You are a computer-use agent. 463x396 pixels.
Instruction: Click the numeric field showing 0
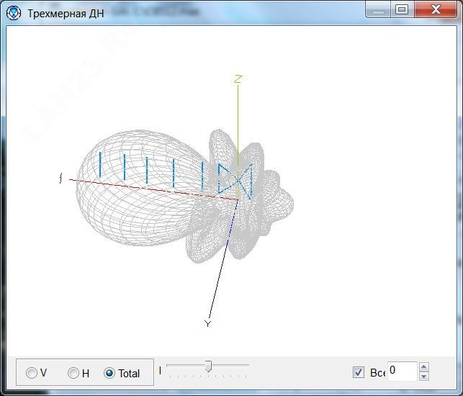(403, 372)
